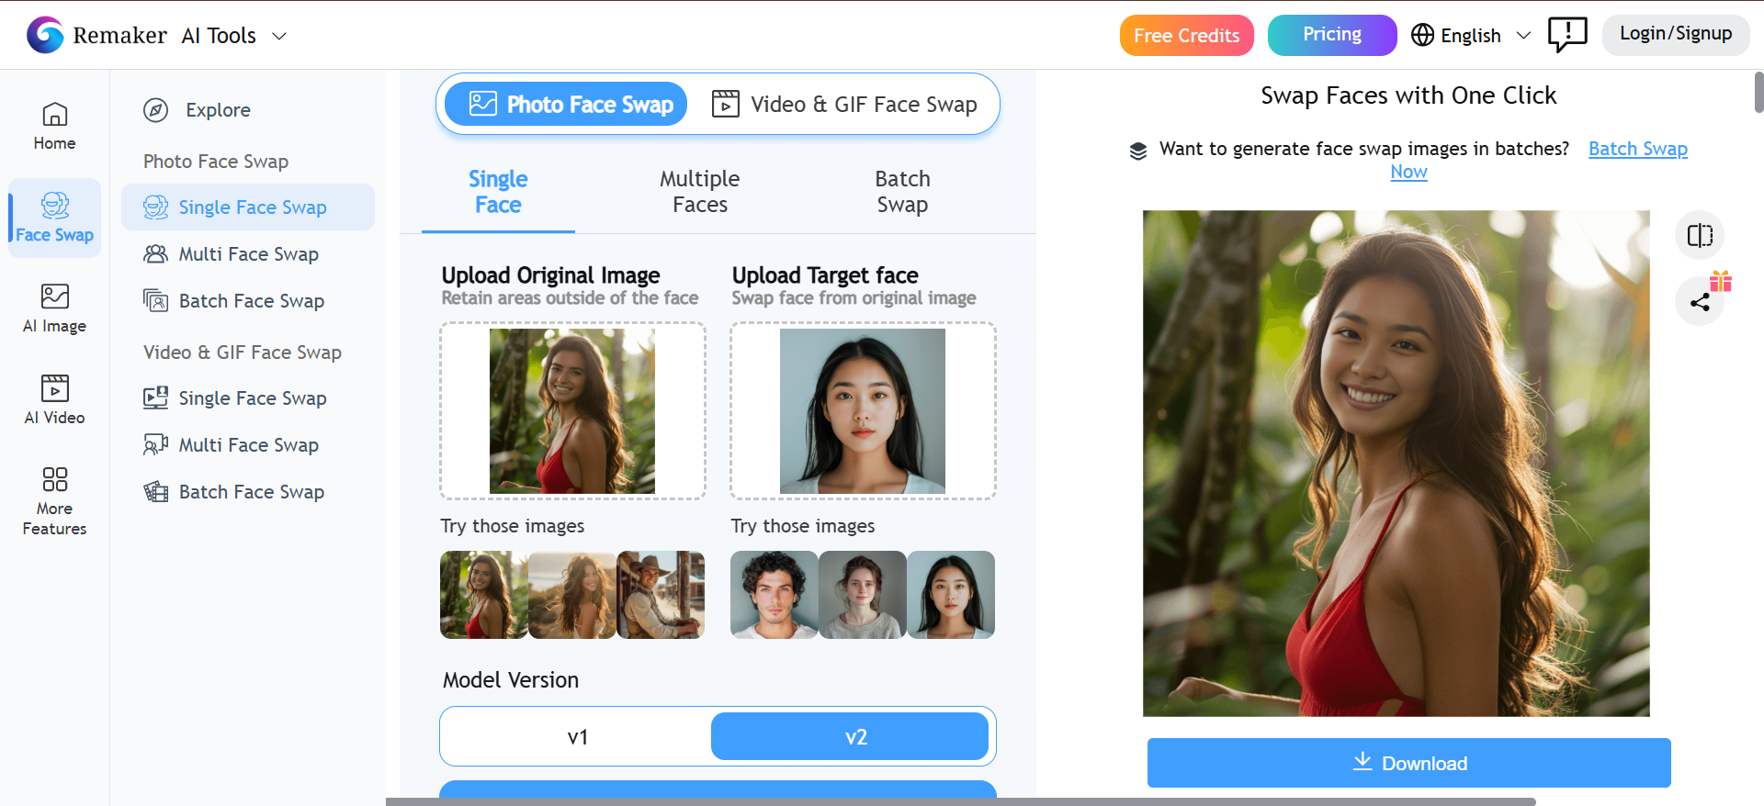The height and width of the screenshot is (806, 1764).
Task: Select model version v2
Action: pyautogui.click(x=850, y=736)
